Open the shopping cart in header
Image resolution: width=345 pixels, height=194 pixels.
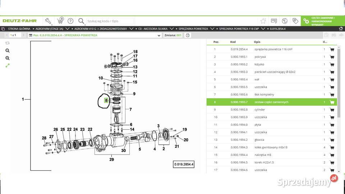pyautogui.click(x=60, y=21)
